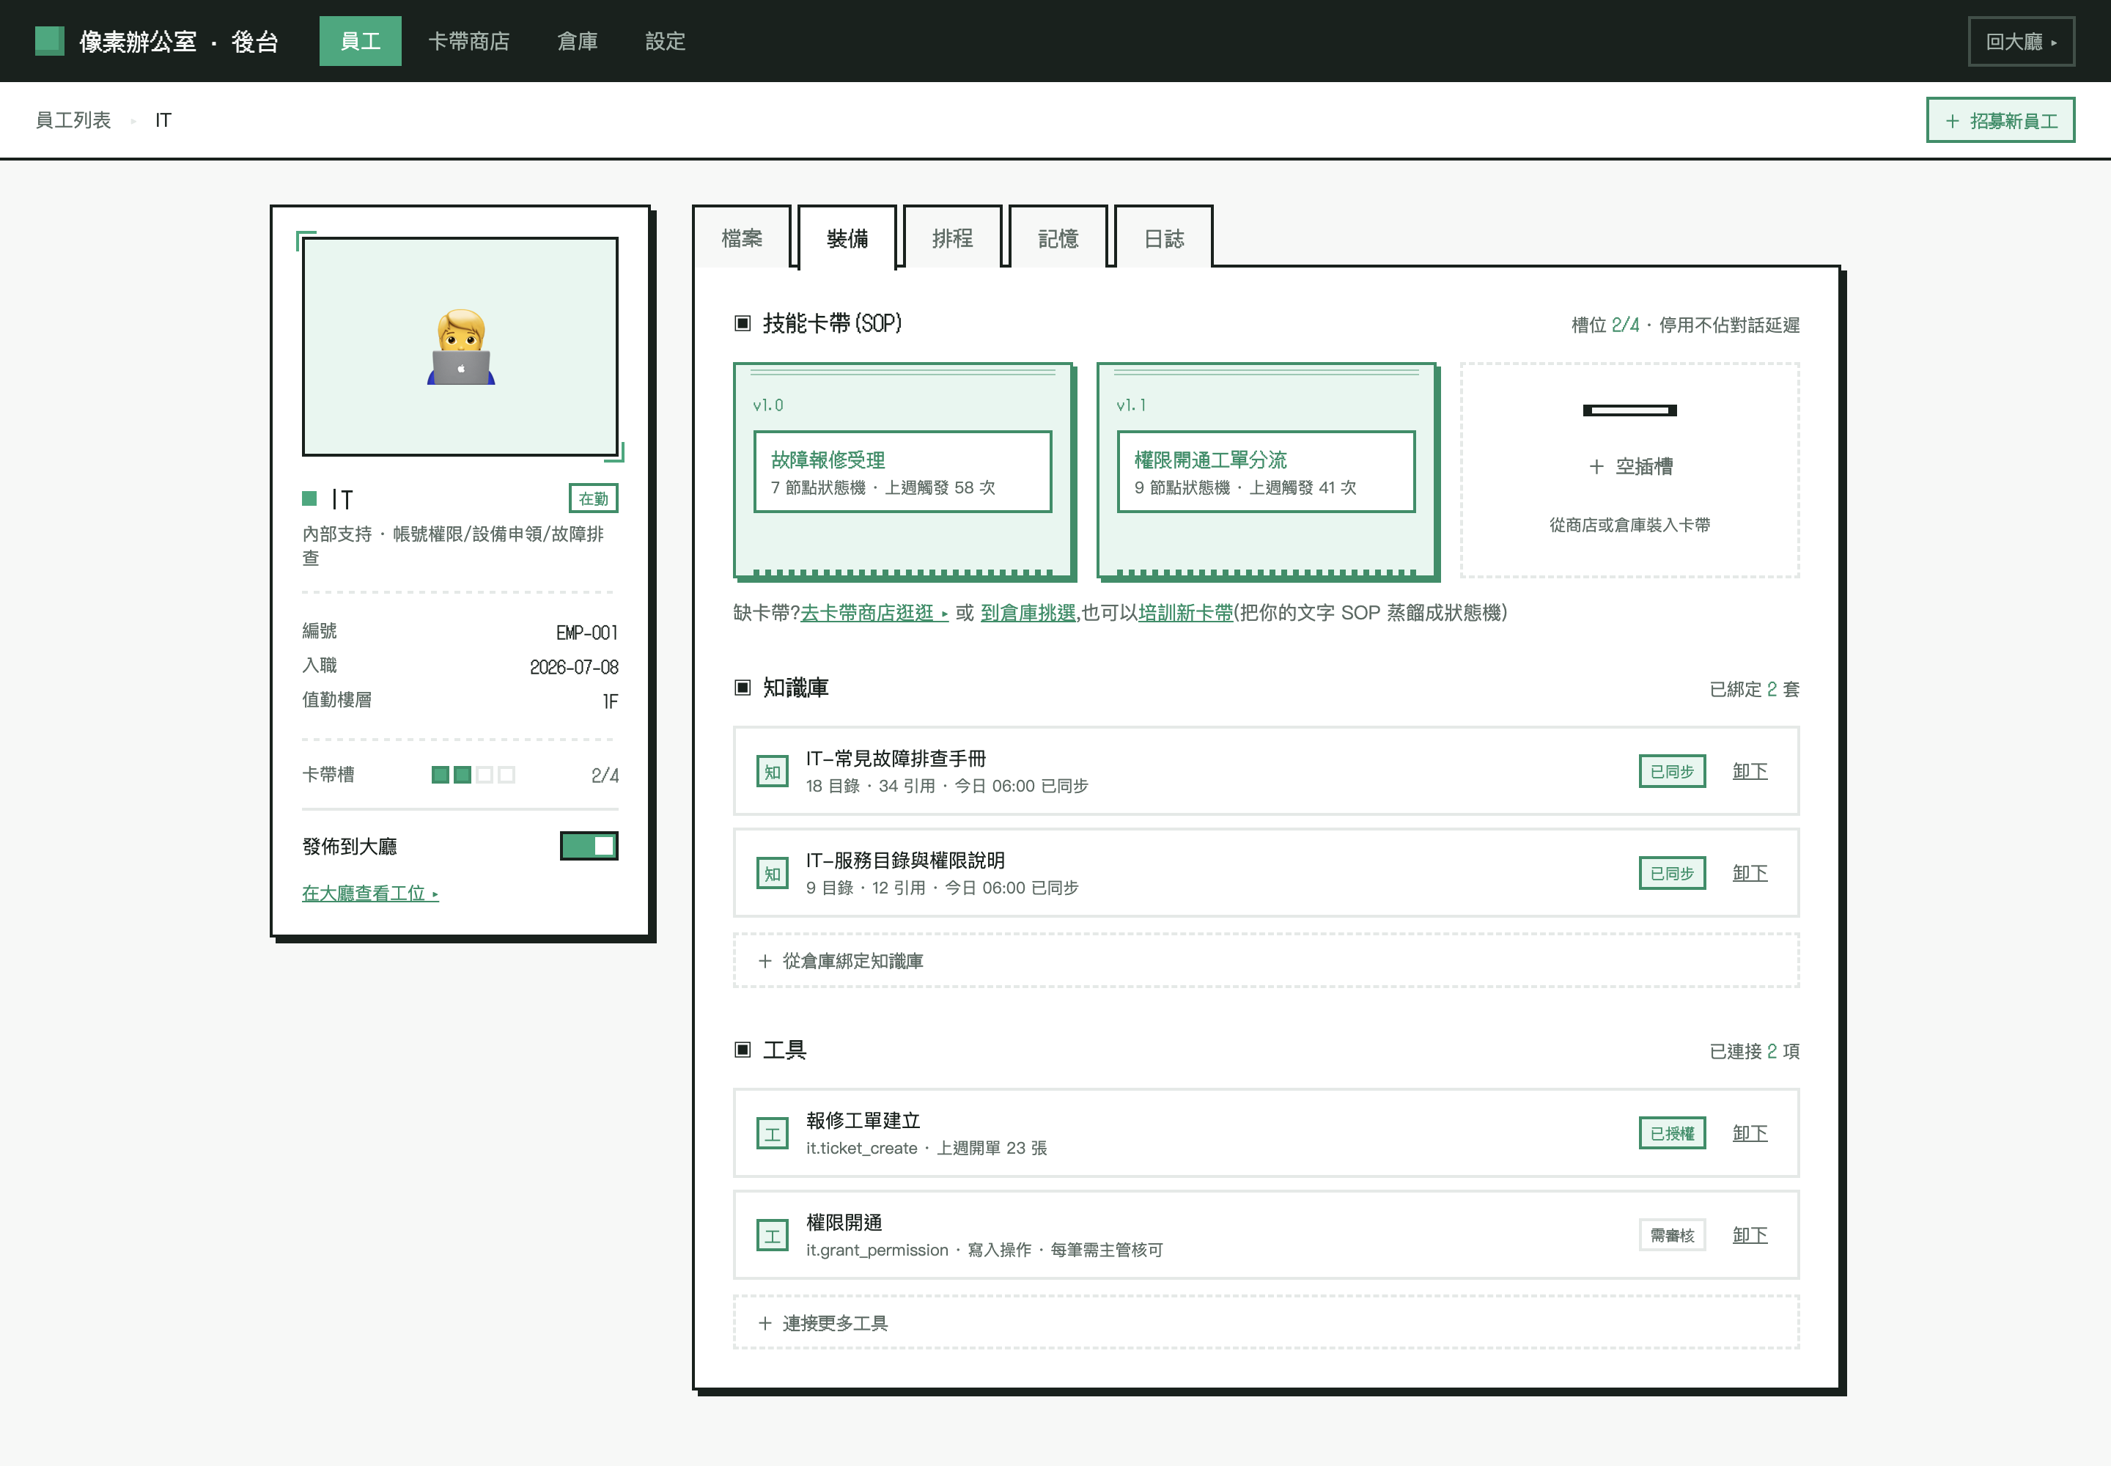Click the v1.1 version label

coord(1131,405)
